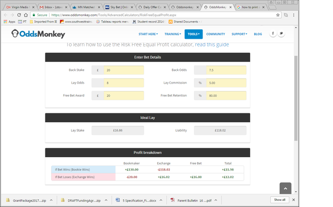This screenshot has width=333, height=207.
Task: Open the TOOLS dropdown menu
Action: tap(194, 34)
